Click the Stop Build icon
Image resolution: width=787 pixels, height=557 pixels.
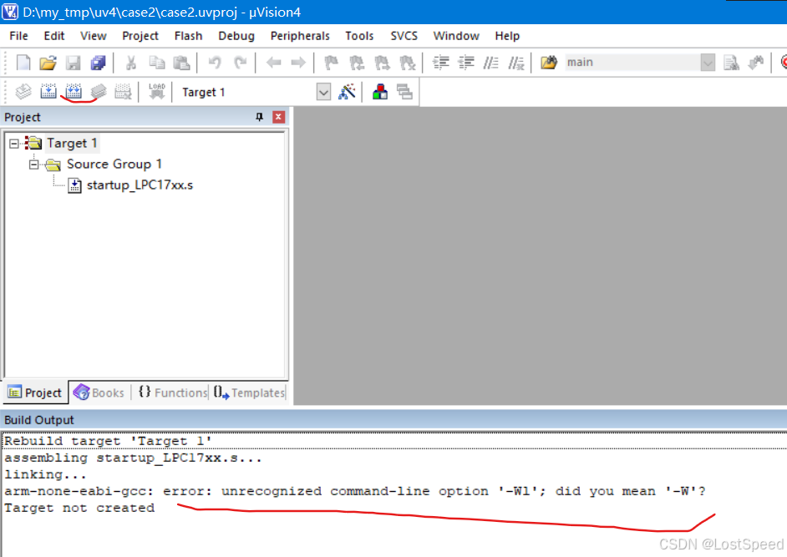coord(123,92)
